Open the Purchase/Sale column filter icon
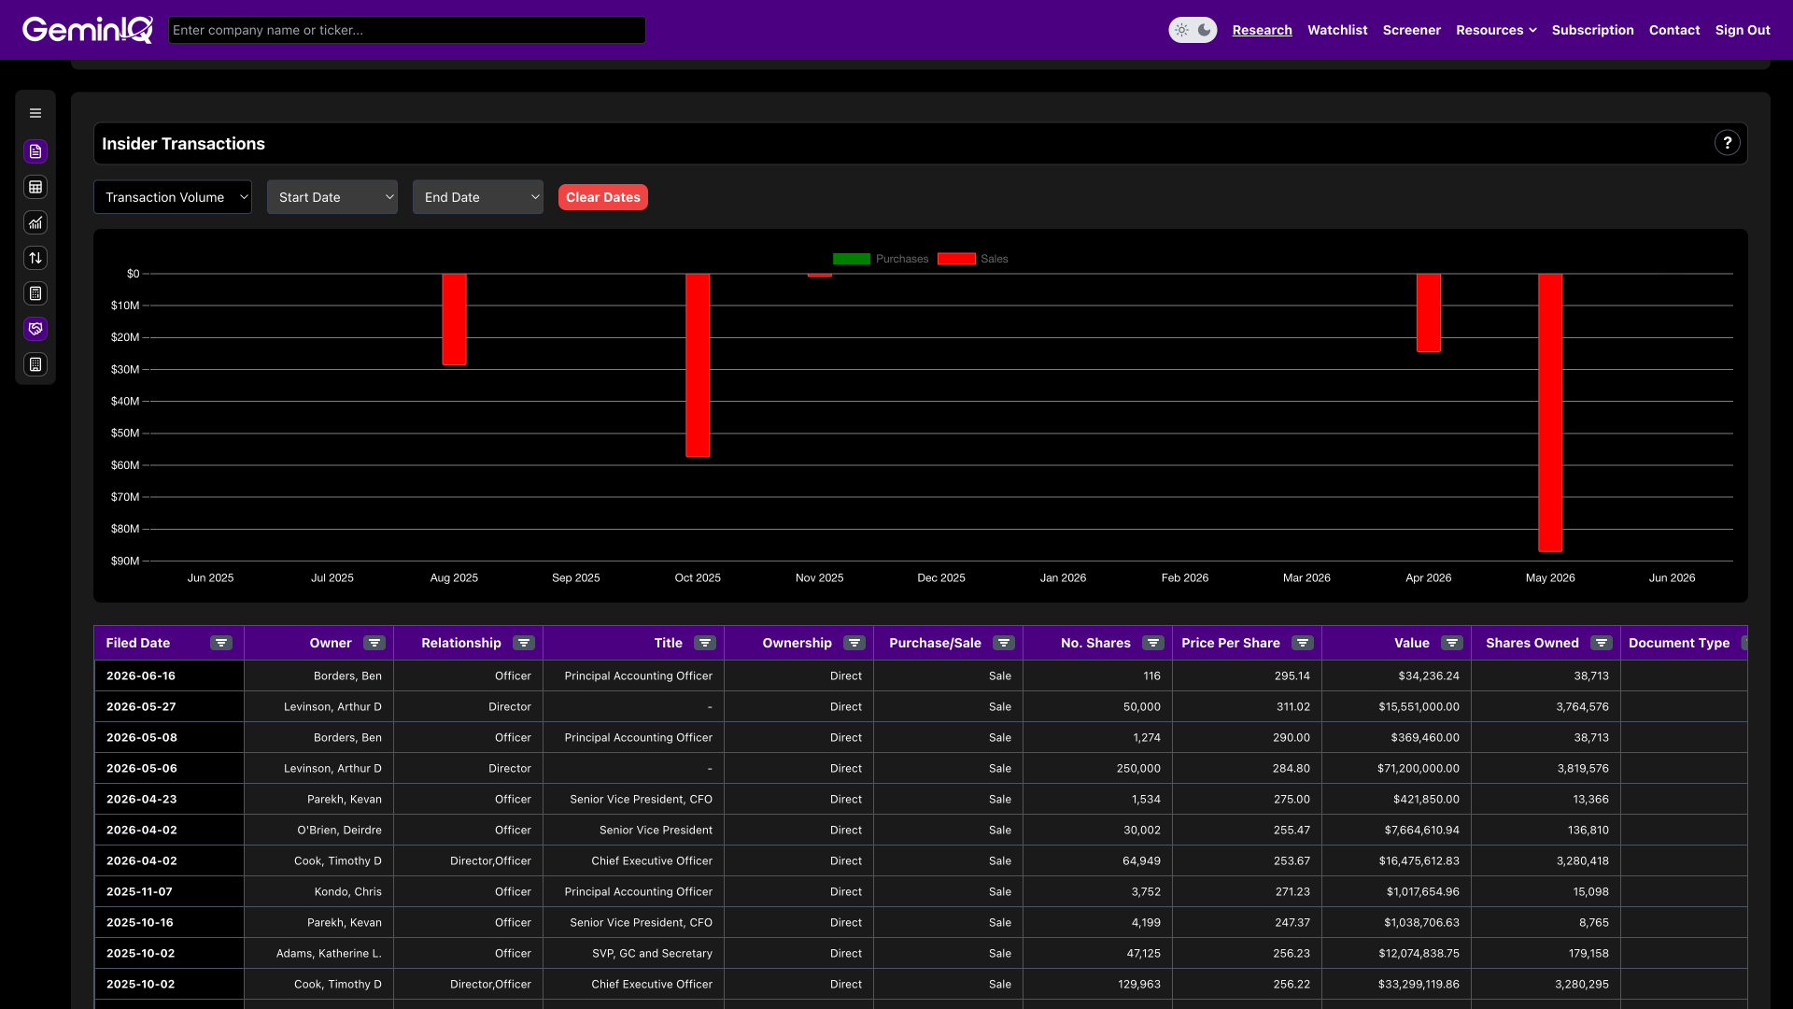This screenshot has width=1793, height=1009. tap(1004, 643)
